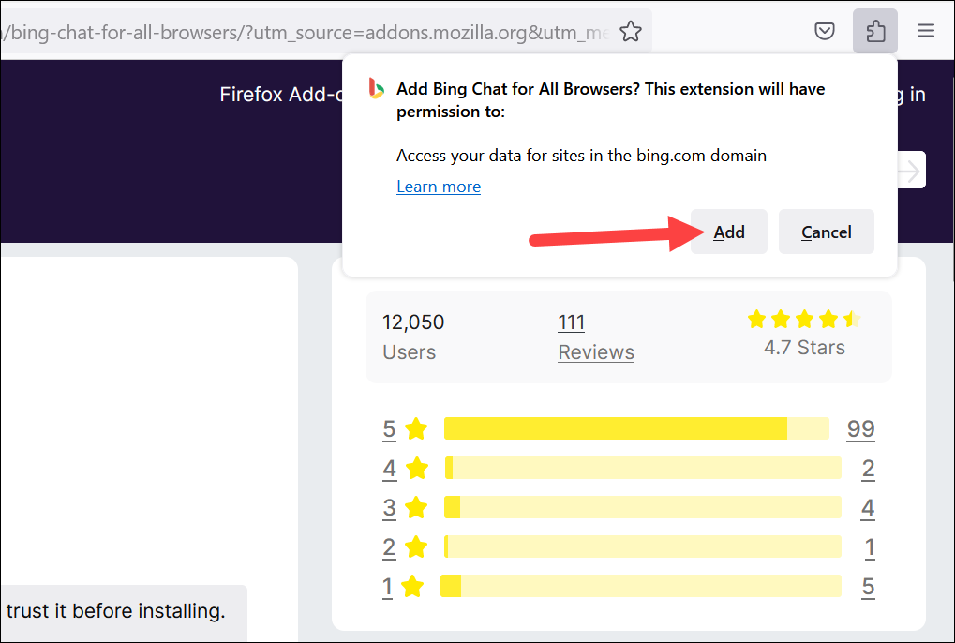
Task: Open the Firefox application menu
Action: pyautogui.click(x=925, y=31)
